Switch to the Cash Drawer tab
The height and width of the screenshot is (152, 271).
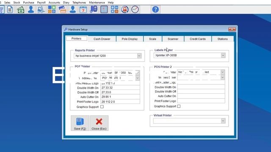click(x=102, y=39)
